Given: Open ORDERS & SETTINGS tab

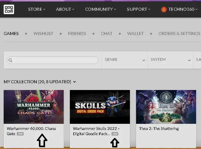Looking at the screenshot, I should click(179, 33).
